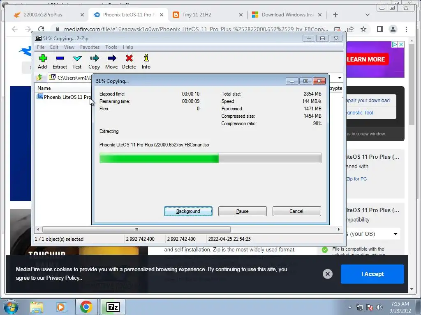Close the Phoenix LiteOS 11 Pro browser tab
This screenshot has width=421, height=315.
(162, 15)
